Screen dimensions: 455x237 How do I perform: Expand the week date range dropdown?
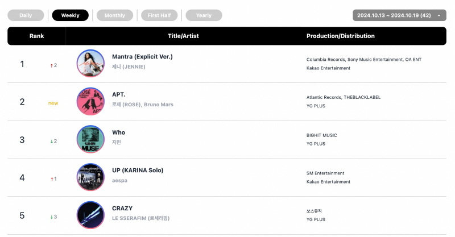coord(399,15)
